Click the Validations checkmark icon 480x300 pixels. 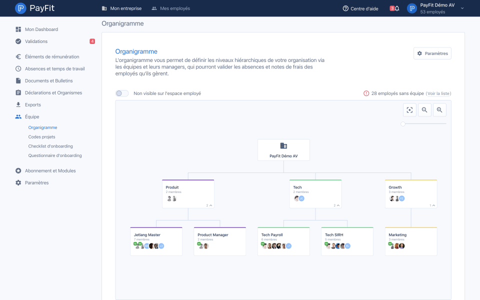coord(18,41)
